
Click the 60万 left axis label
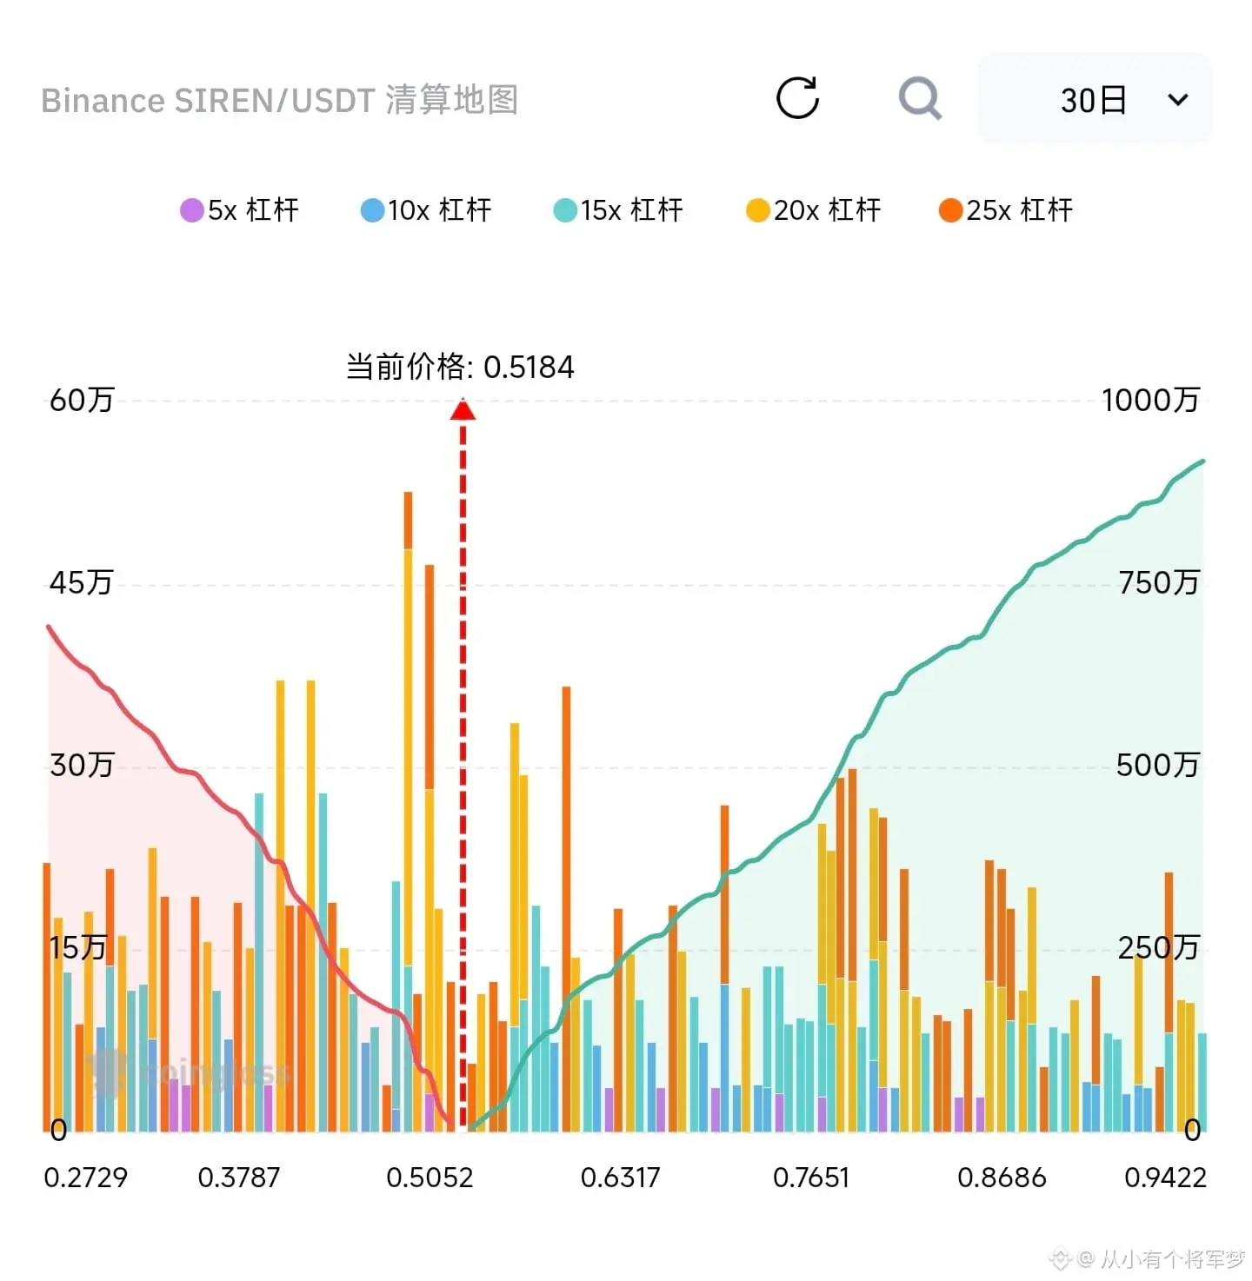tap(82, 400)
